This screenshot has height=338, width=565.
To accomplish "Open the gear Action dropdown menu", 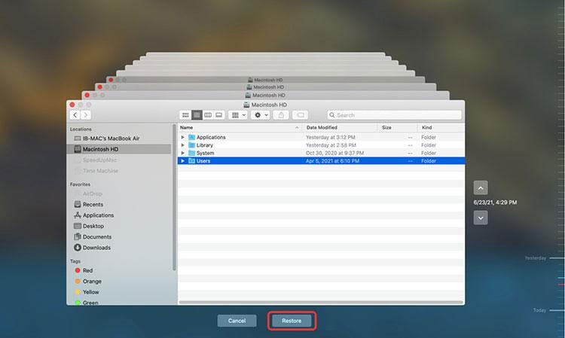I will pyautogui.click(x=261, y=115).
